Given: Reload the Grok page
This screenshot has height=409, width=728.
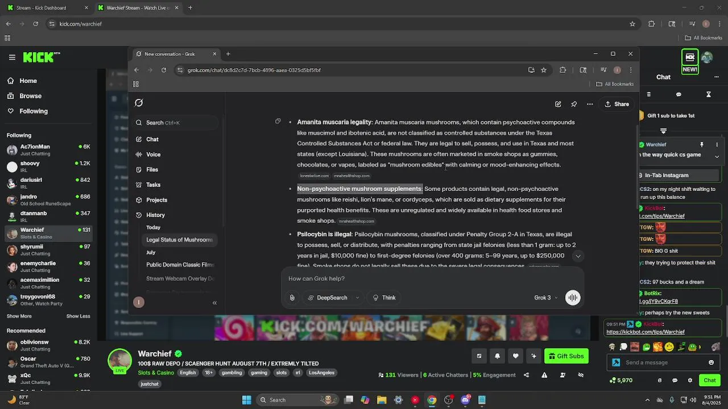Looking at the screenshot, I should coord(164,70).
